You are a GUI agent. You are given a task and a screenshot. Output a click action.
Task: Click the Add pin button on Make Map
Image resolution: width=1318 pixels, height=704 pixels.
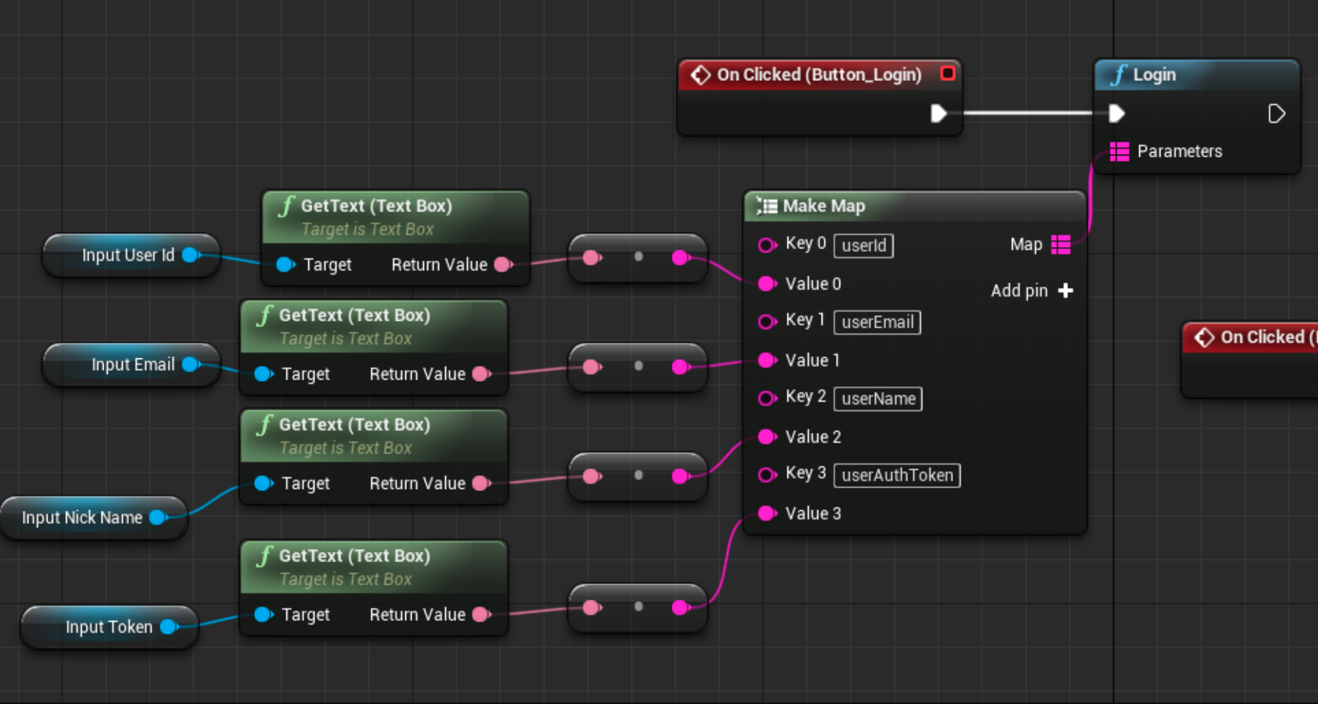[x=1065, y=290]
